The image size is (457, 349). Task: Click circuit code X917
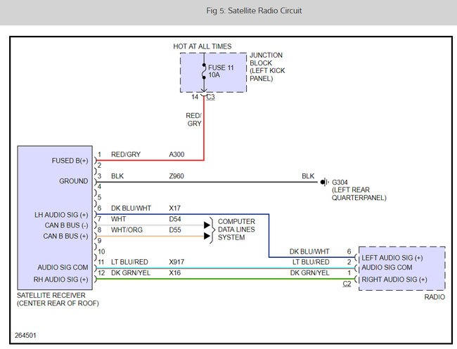(x=176, y=262)
